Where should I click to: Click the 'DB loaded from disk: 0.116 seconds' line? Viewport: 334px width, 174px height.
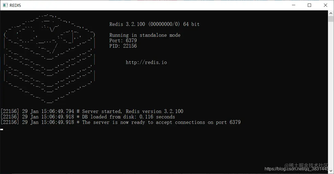point(88,117)
